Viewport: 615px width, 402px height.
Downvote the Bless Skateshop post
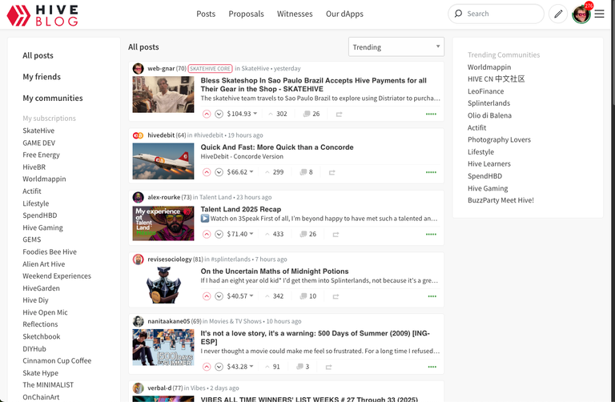click(x=219, y=114)
